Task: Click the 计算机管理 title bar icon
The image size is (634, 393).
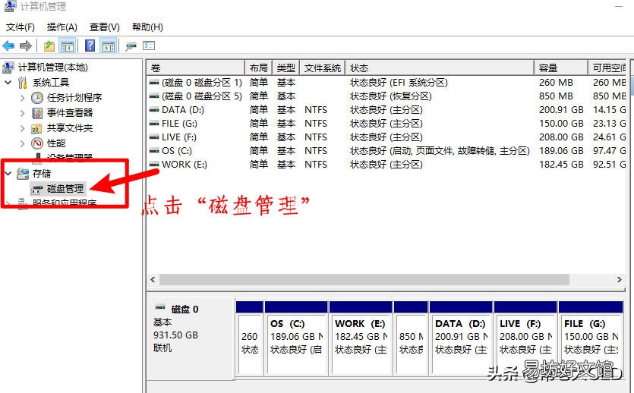Action: click(x=10, y=6)
